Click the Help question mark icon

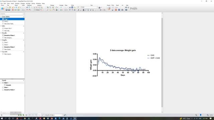pyautogui.click(x=126, y=10)
